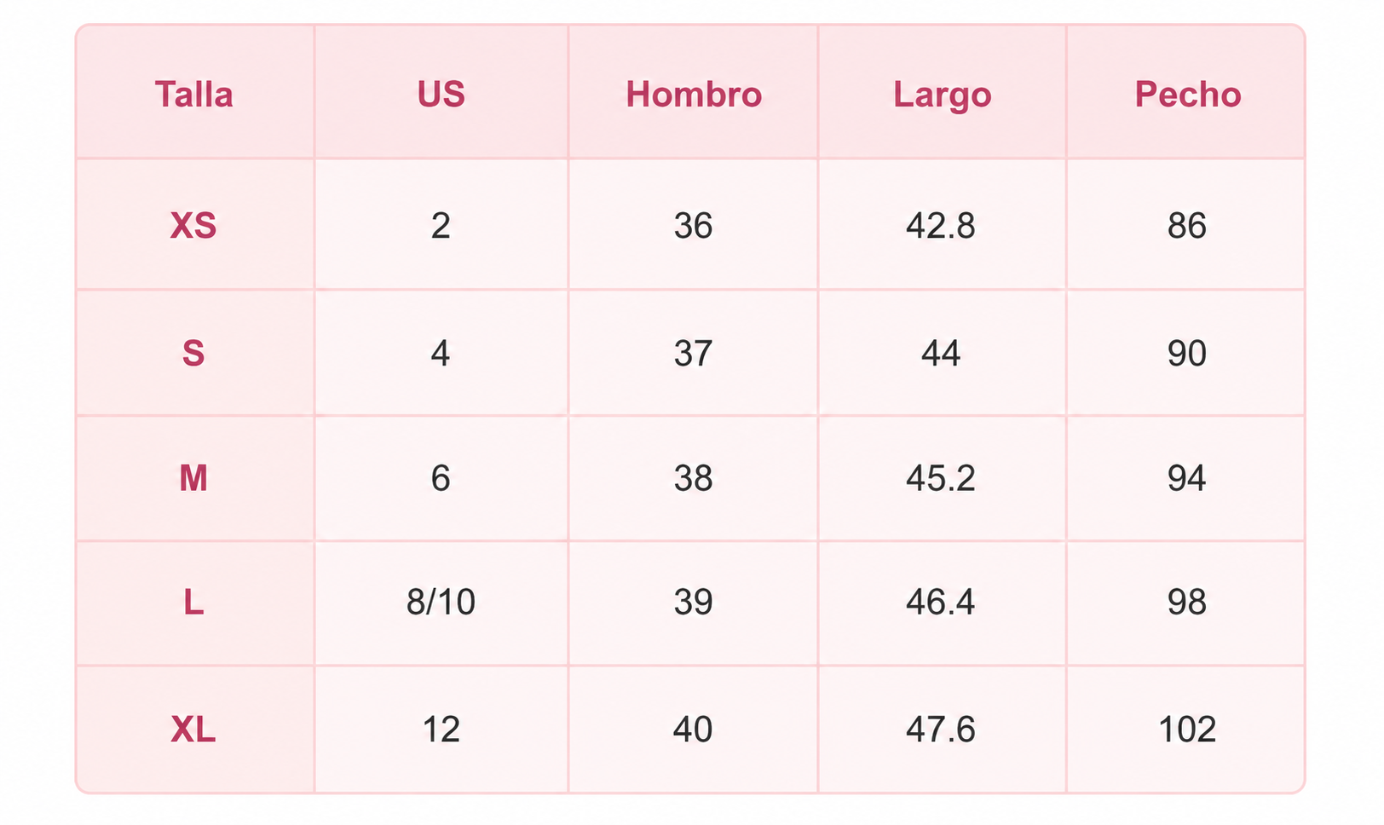This screenshot has height=825, width=1384.
Task: Select the US column header
Action: click(x=441, y=94)
